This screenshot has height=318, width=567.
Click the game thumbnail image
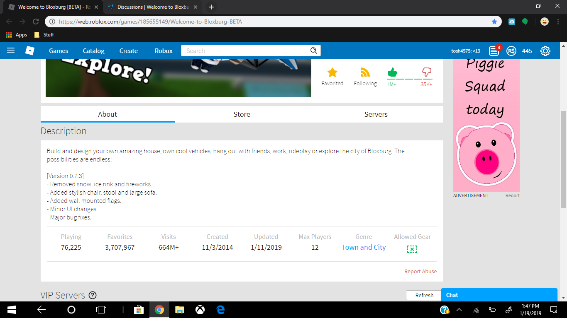tap(178, 78)
